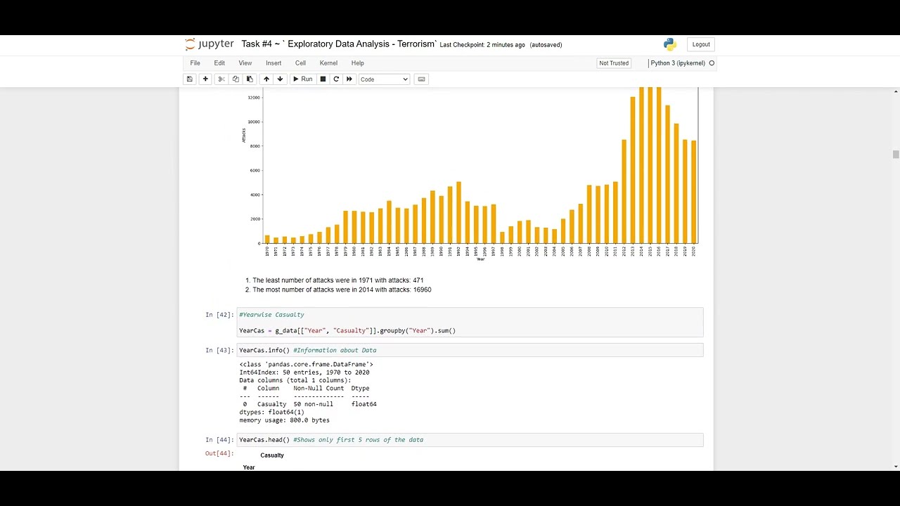Image resolution: width=900 pixels, height=506 pixels.
Task: Restart the kernel icon
Action: (x=336, y=79)
